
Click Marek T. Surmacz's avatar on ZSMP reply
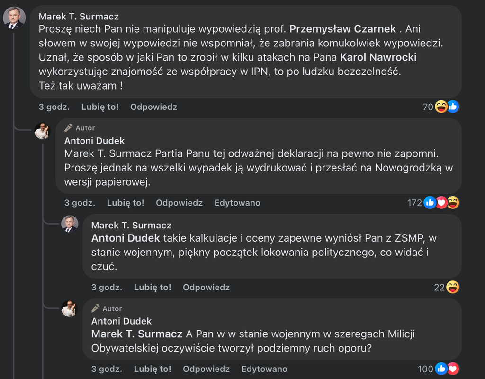(x=70, y=224)
